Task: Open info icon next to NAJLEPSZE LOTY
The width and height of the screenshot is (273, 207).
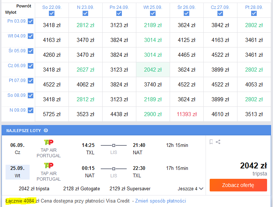Action: coord(46,131)
